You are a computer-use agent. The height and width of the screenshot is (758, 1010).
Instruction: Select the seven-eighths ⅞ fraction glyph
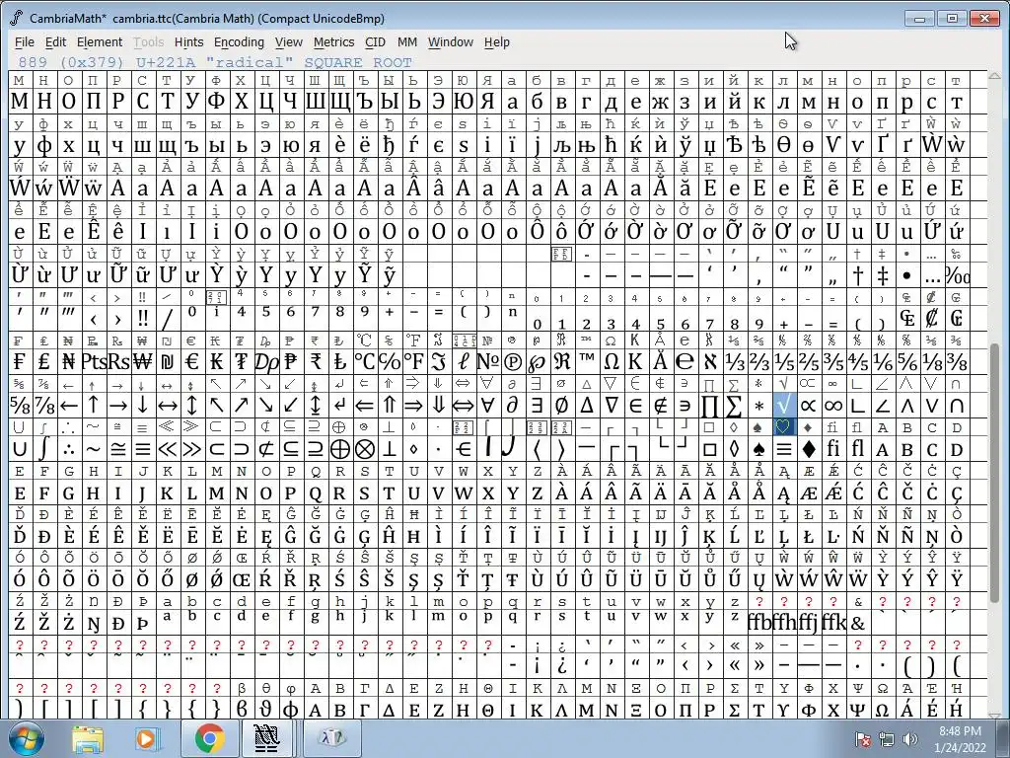tap(43, 406)
